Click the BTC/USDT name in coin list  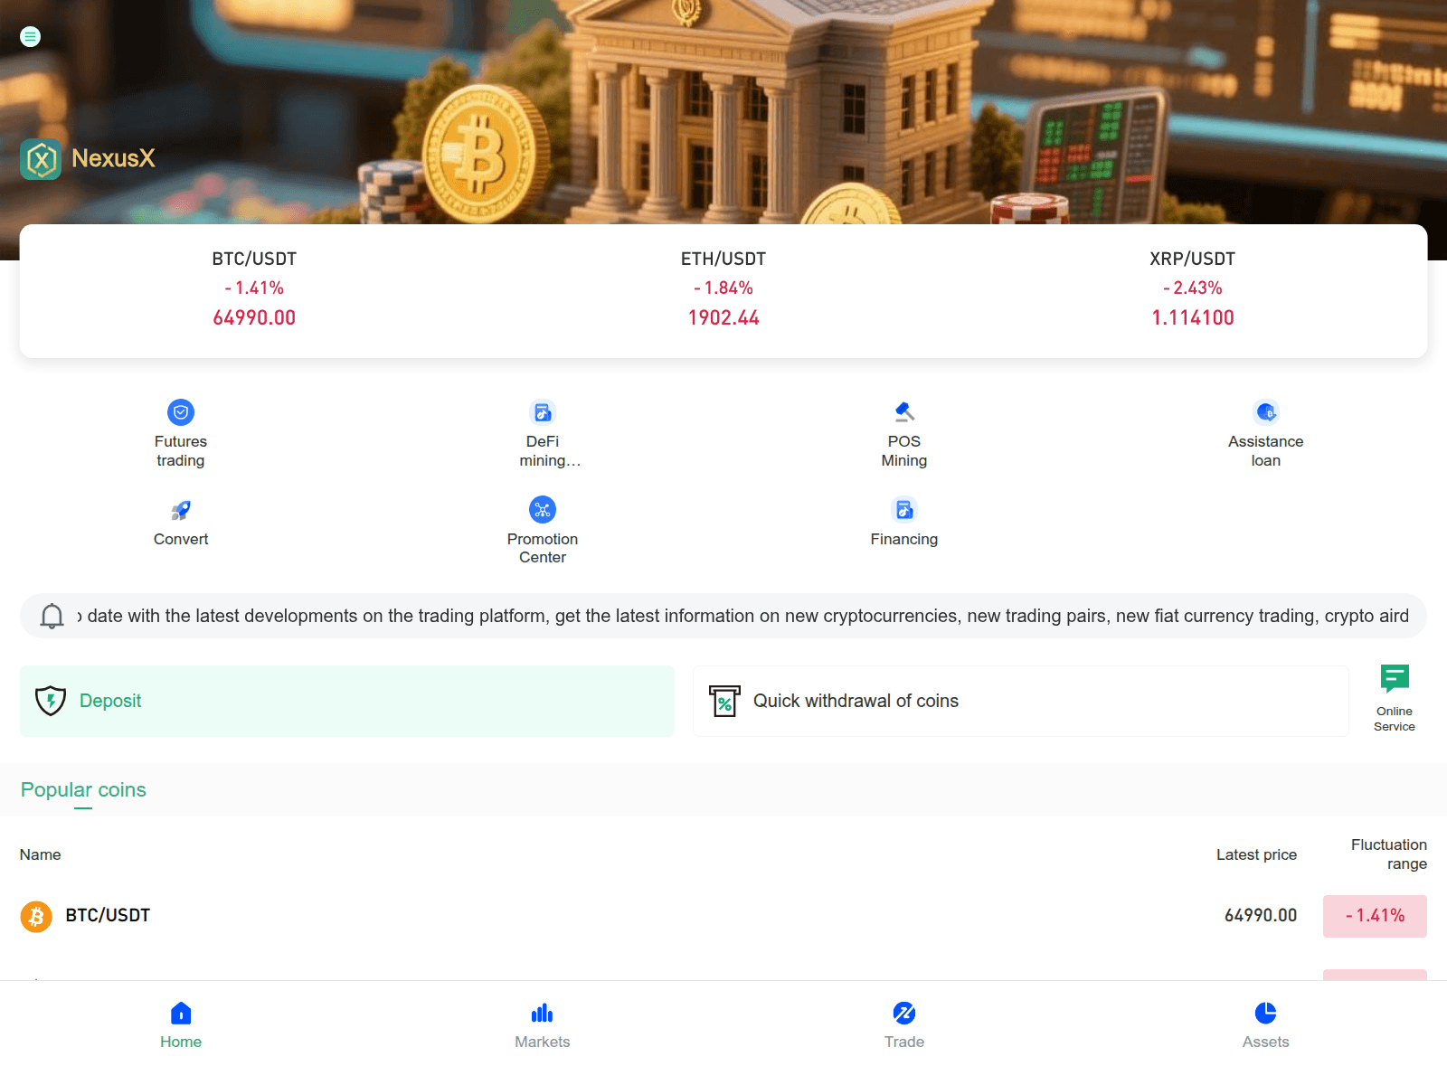click(x=108, y=916)
